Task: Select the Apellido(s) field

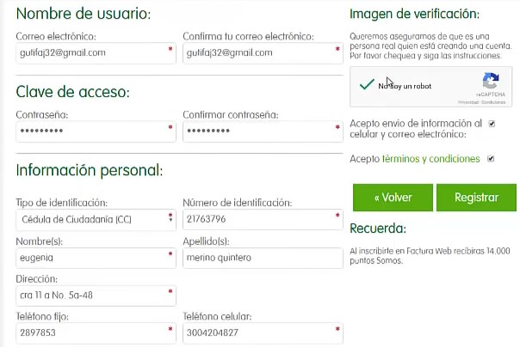Action: (x=263, y=258)
